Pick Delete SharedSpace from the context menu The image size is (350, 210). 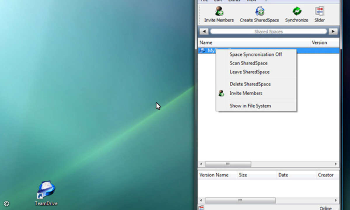coord(256,84)
